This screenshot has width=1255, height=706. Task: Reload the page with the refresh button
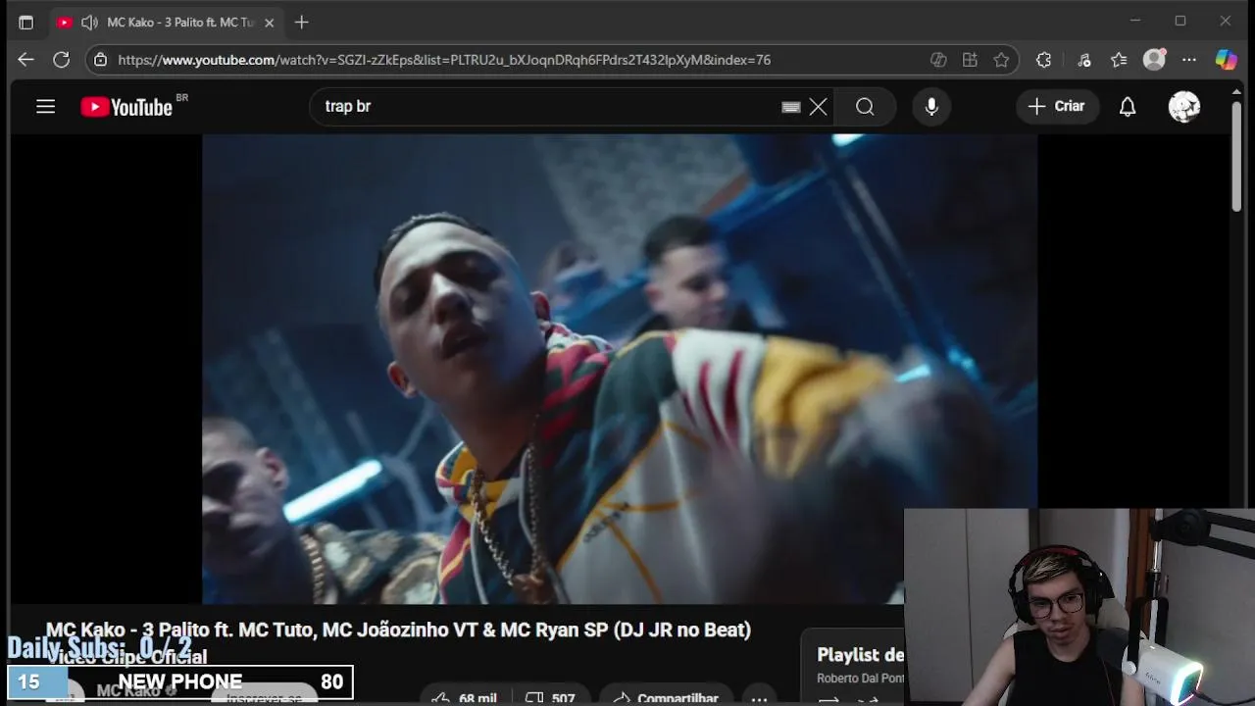[61, 60]
